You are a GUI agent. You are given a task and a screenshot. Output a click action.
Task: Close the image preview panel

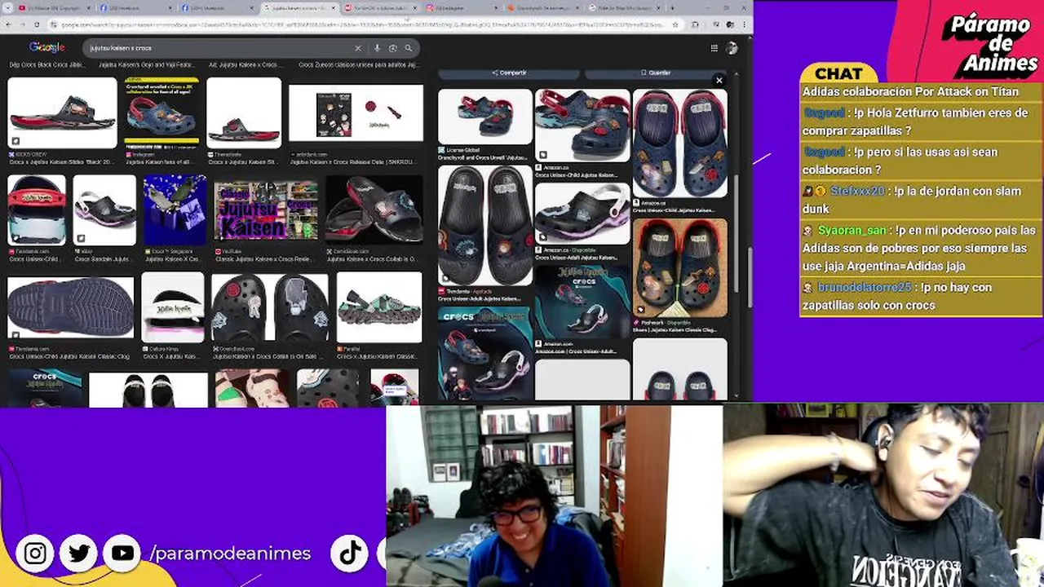pos(719,80)
